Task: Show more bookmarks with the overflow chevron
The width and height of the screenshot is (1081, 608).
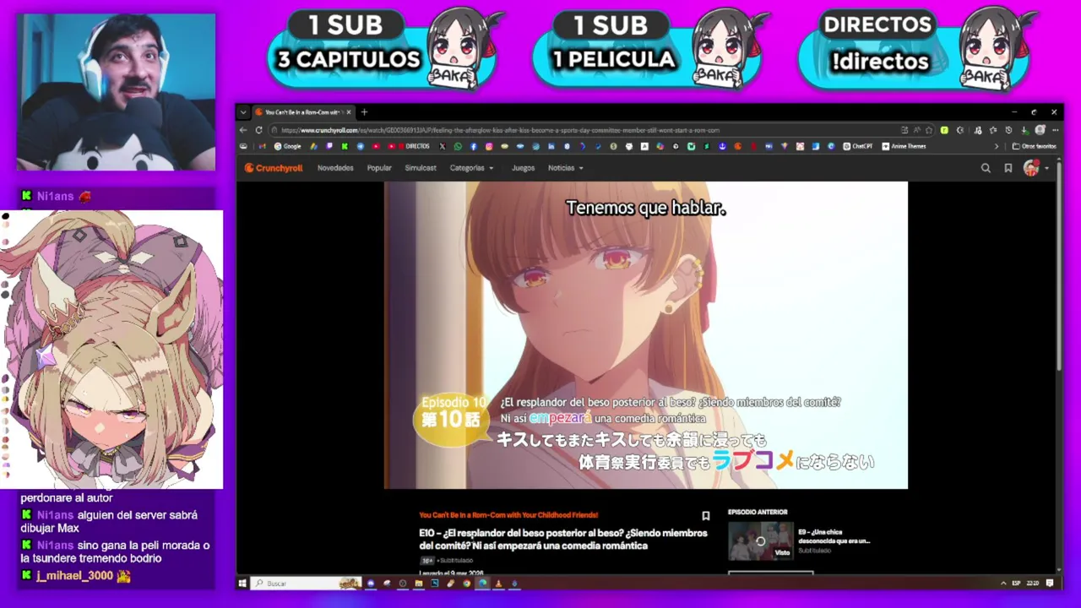Action: pos(997,146)
